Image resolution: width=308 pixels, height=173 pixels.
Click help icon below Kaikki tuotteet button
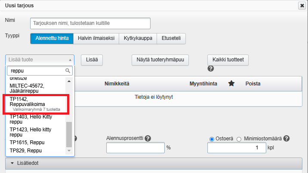click(211, 69)
